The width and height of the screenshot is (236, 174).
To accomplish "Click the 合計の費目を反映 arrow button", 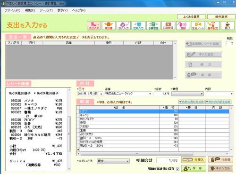I will click(192, 102).
